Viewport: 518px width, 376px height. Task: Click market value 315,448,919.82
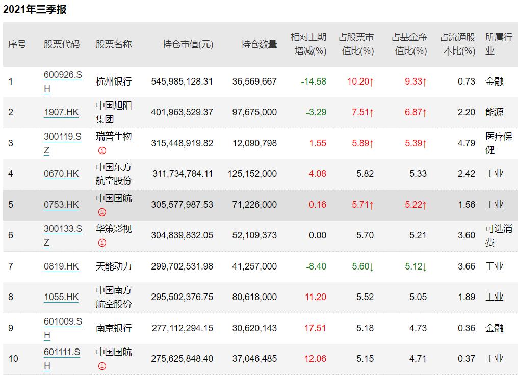(182, 143)
